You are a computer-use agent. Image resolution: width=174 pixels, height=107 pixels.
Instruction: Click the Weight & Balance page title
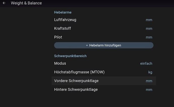pyautogui.click(x=26, y=3)
